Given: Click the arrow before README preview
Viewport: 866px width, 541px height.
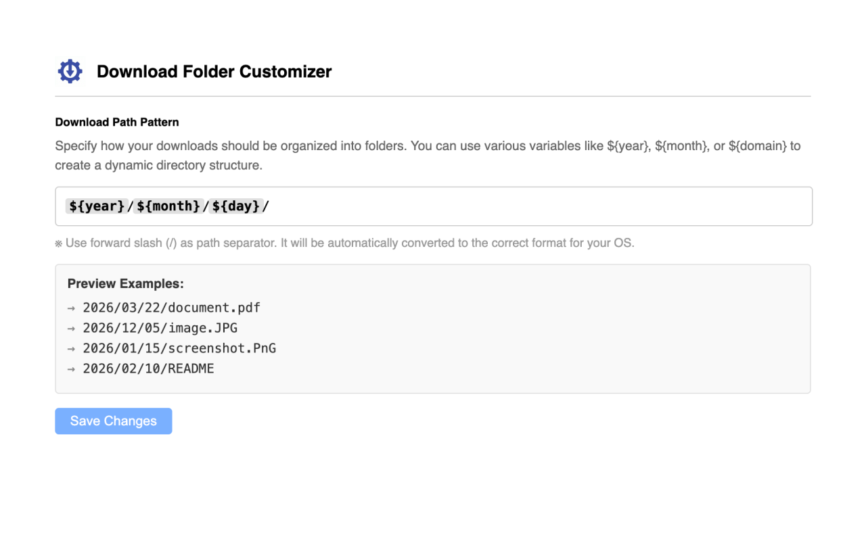Looking at the screenshot, I should point(71,369).
